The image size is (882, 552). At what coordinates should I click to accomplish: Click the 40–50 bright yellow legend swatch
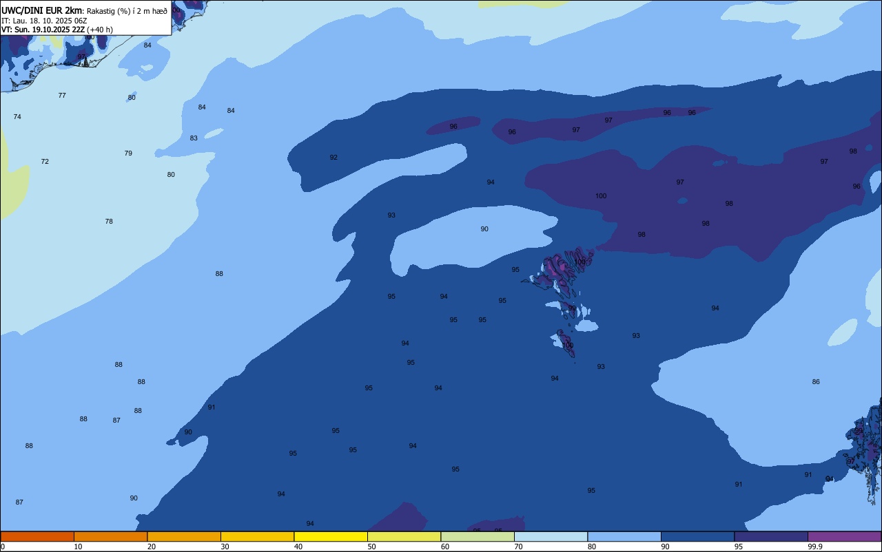click(331, 536)
